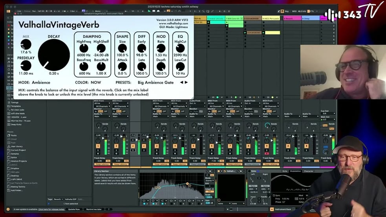386x217 pixels.
Task: Open the release notes link
Action: click(51, 210)
